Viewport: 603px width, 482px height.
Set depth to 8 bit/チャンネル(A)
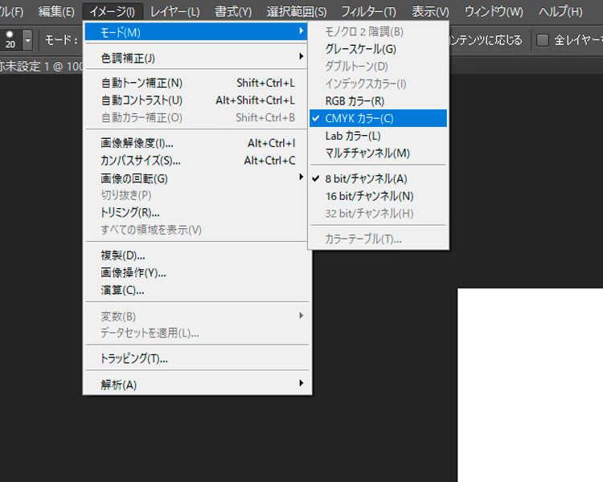coord(366,178)
